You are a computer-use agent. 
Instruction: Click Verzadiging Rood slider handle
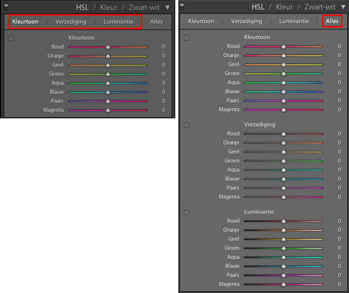pos(283,134)
